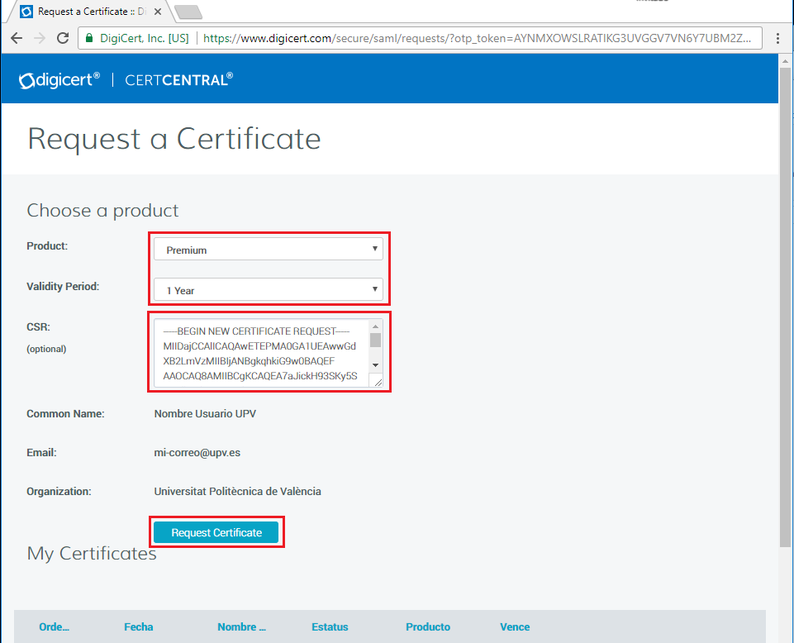Click the browser back arrow

coord(17,38)
